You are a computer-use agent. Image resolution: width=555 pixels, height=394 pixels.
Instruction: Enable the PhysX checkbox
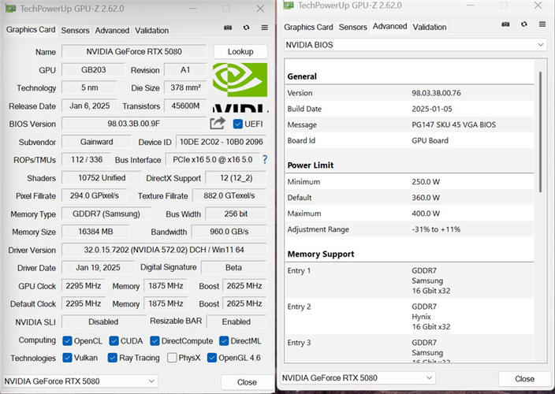[173, 358]
